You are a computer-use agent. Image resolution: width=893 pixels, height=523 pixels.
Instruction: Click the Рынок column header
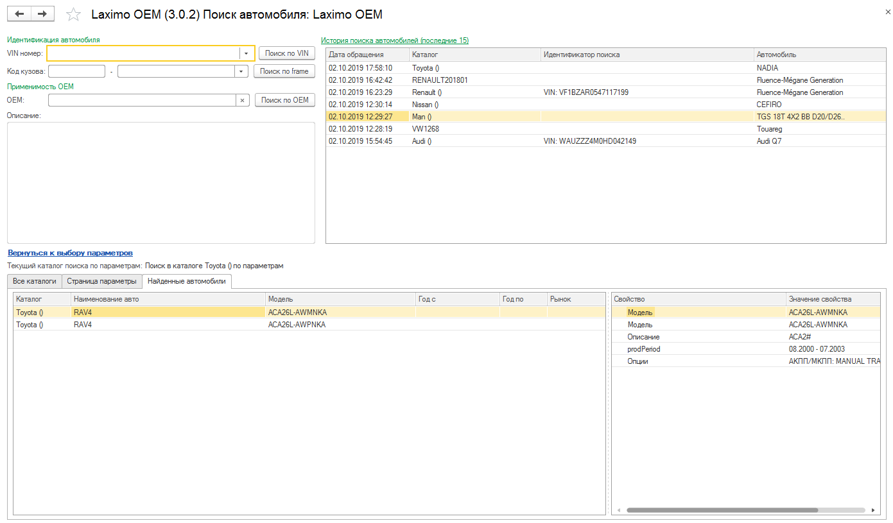(576, 299)
